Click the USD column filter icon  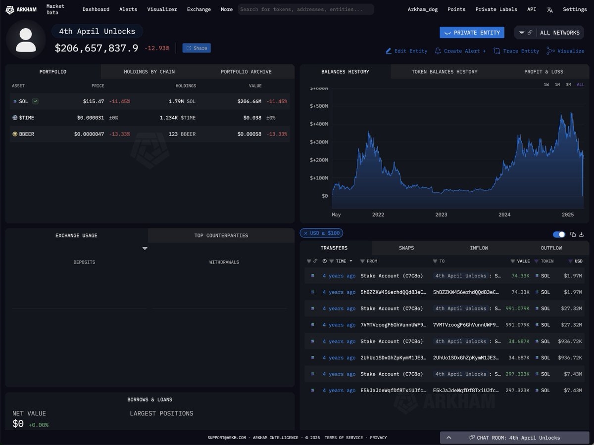coord(570,261)
